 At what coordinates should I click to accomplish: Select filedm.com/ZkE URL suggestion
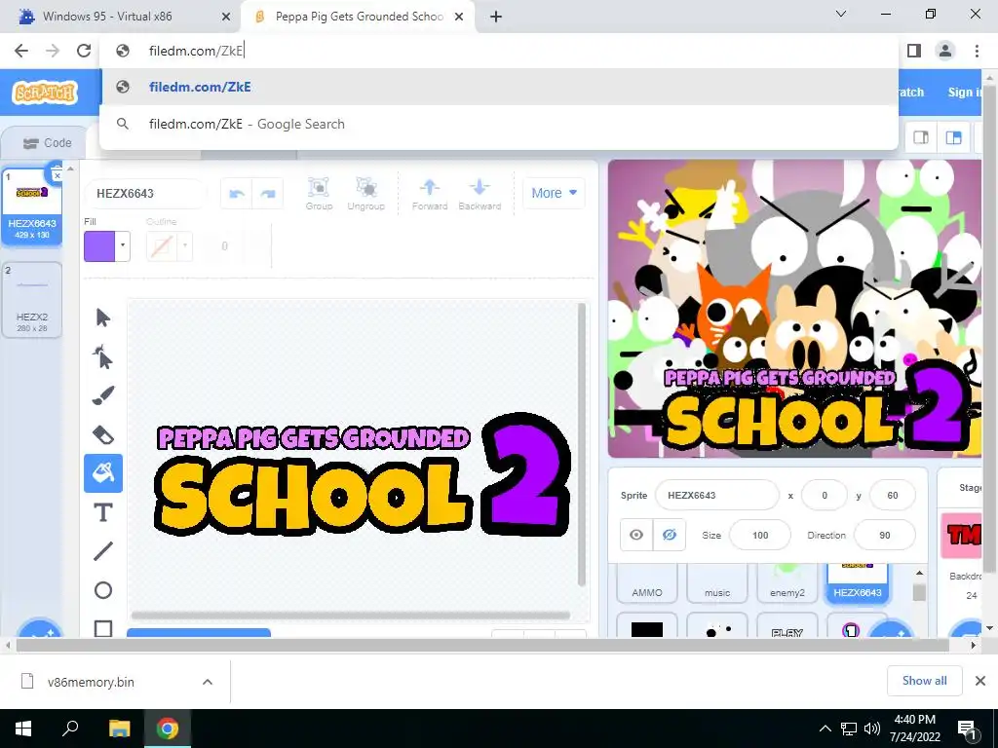click(498, 87)
